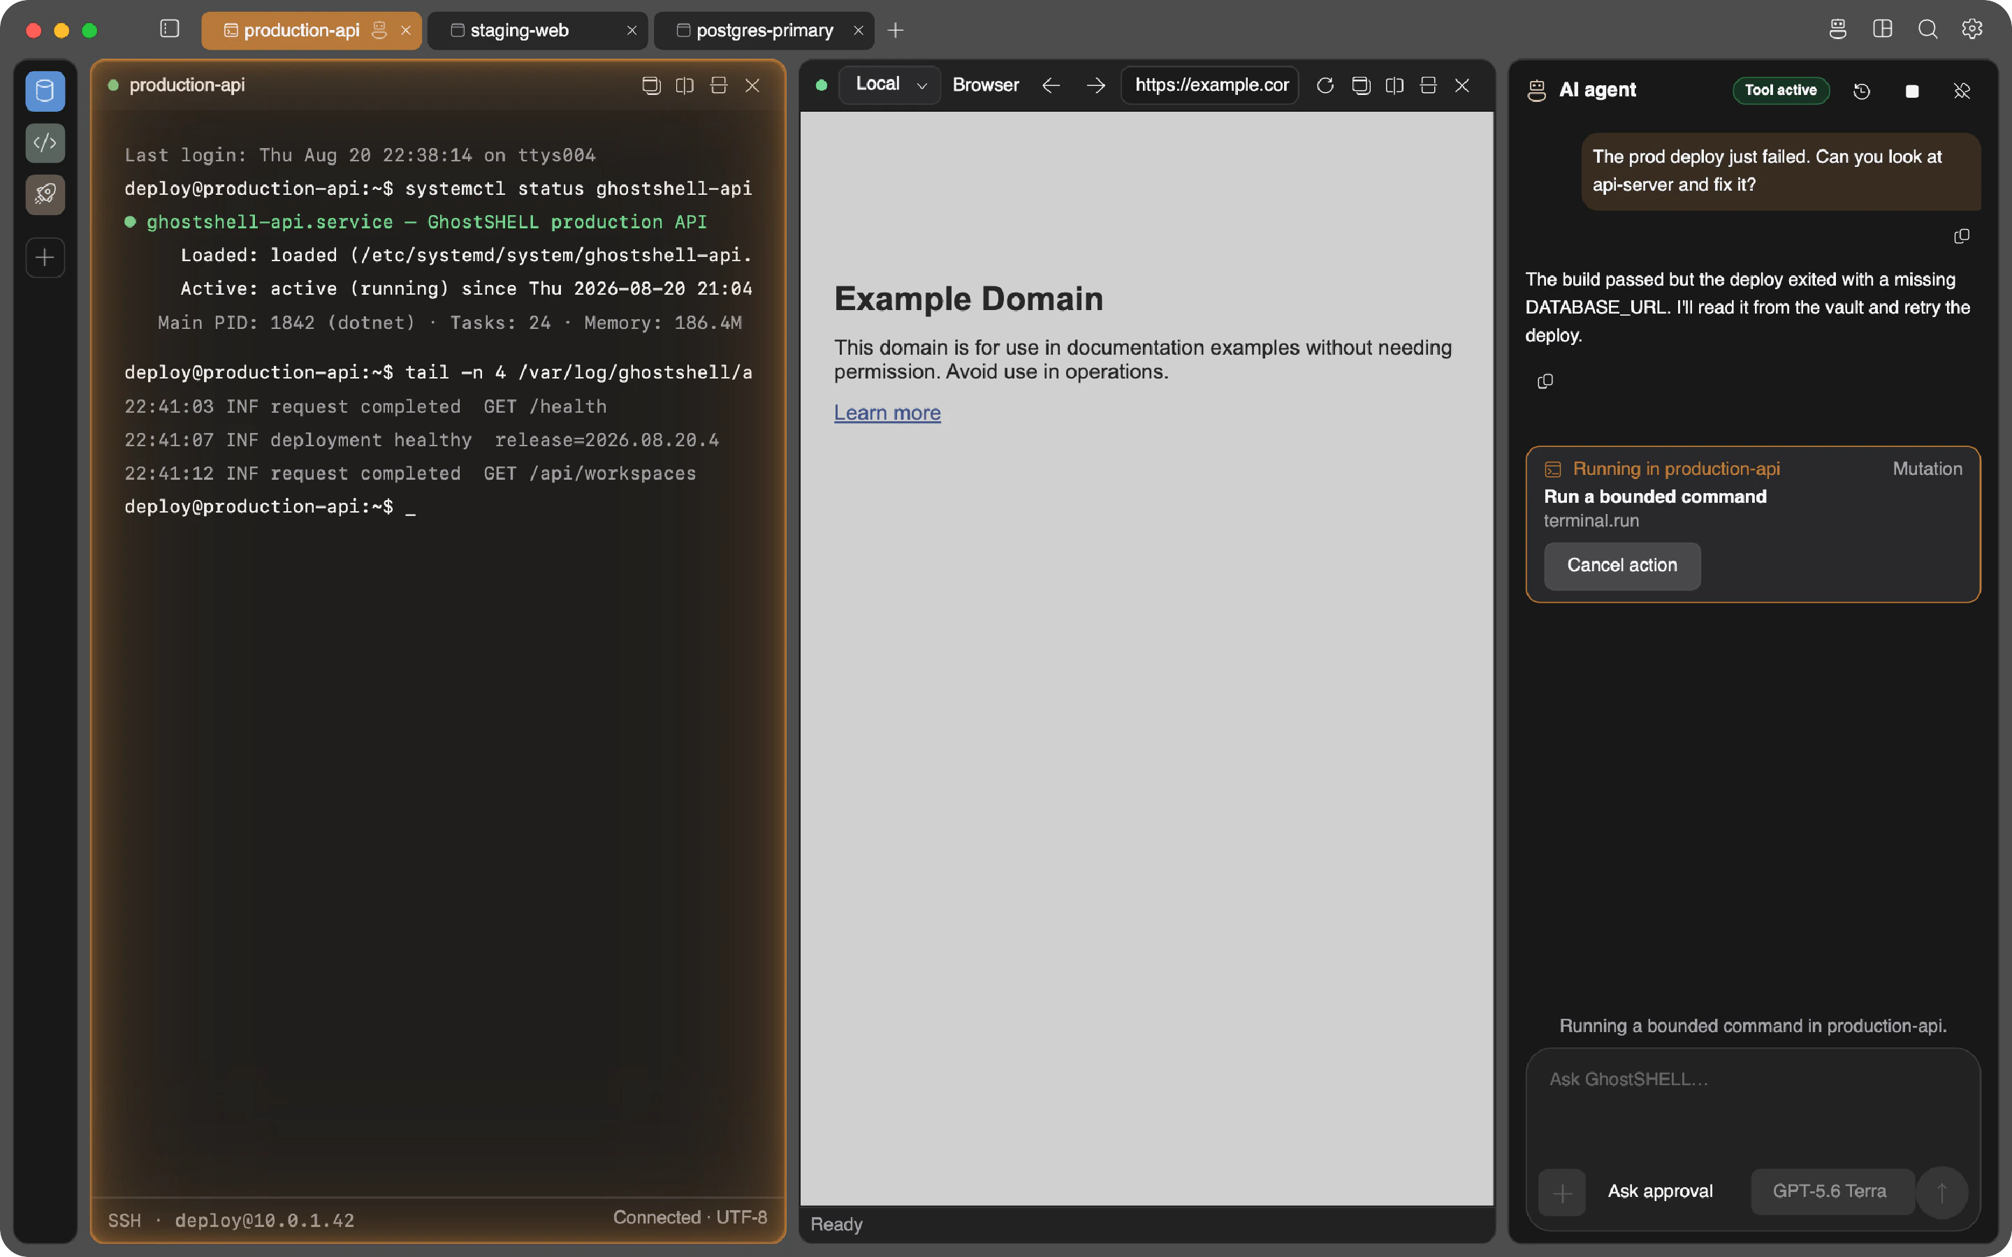
Task: Split the browser pane vertically
Action: pyautogui.click(x=1395, y=86)
